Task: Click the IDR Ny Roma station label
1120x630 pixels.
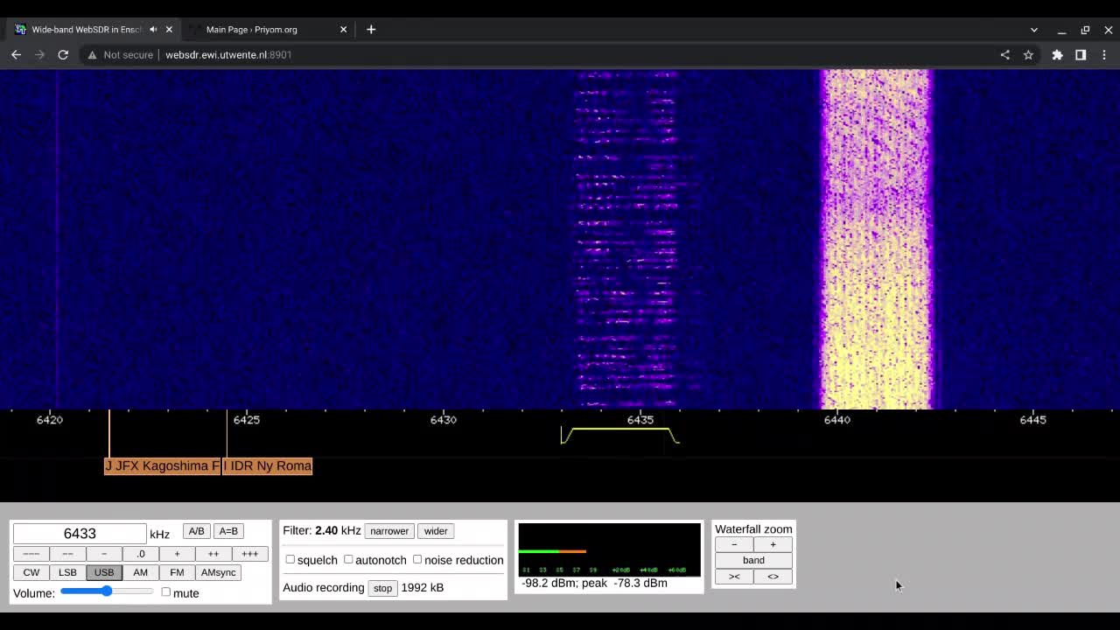Action: (268, 465)
